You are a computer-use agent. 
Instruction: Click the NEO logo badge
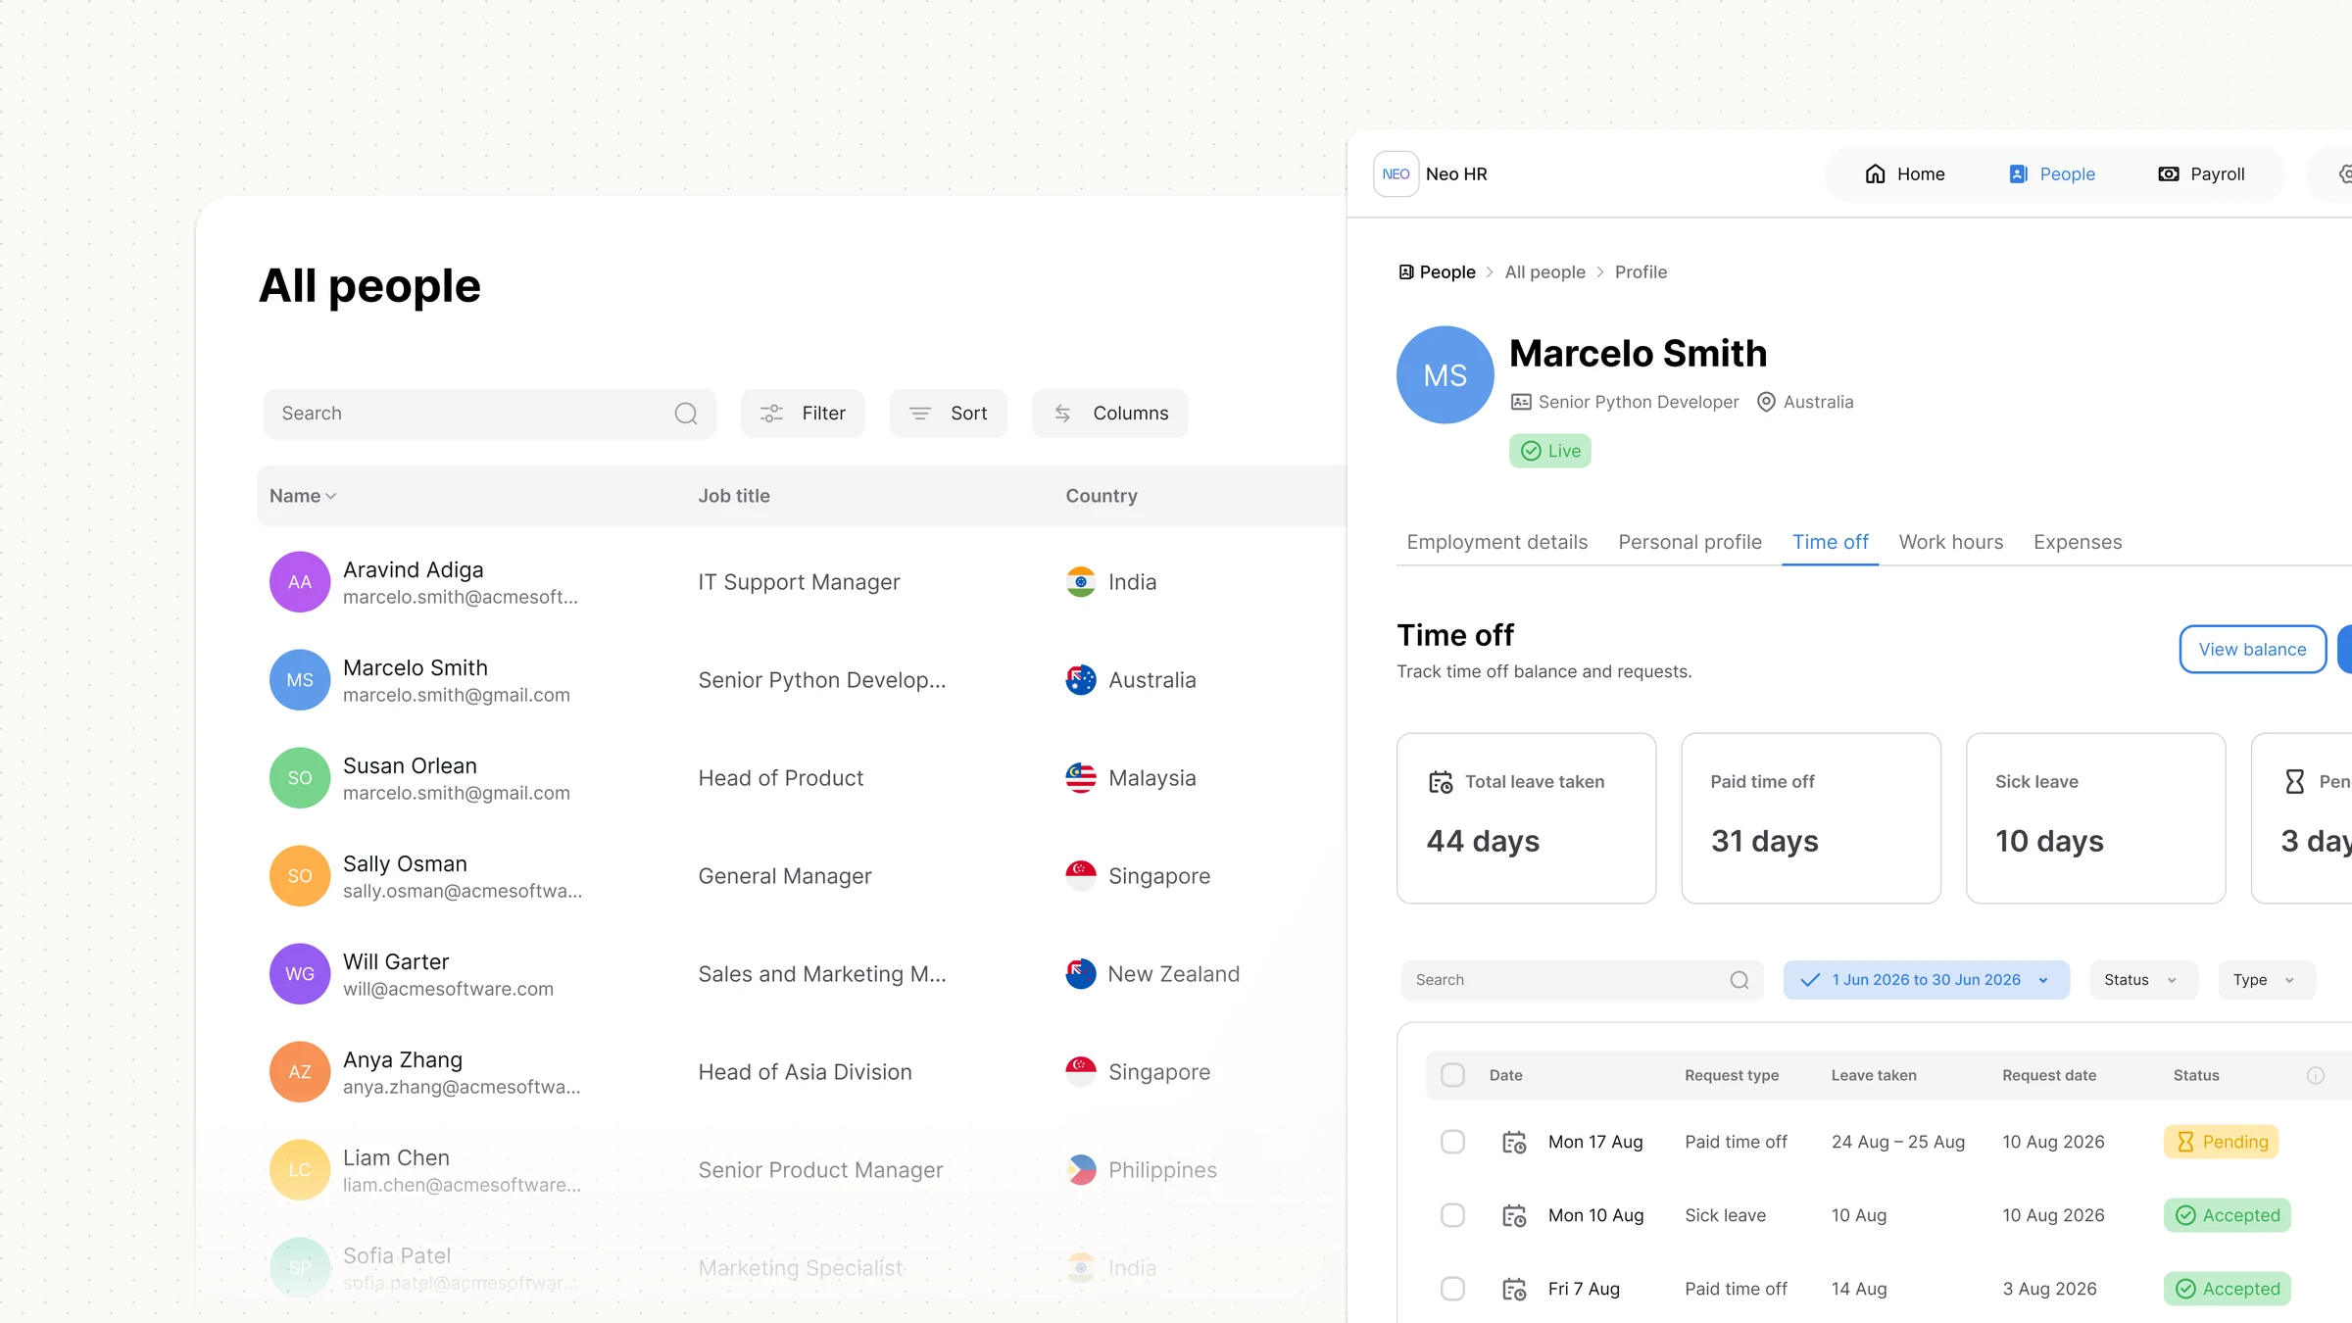[x=1396, y=174]
